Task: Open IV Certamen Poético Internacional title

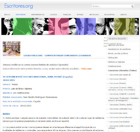Action: (38, 77)
